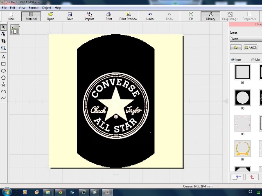Click the folder button in Library panel
Screen dimensions: 262x196
[x=236, y=47]
